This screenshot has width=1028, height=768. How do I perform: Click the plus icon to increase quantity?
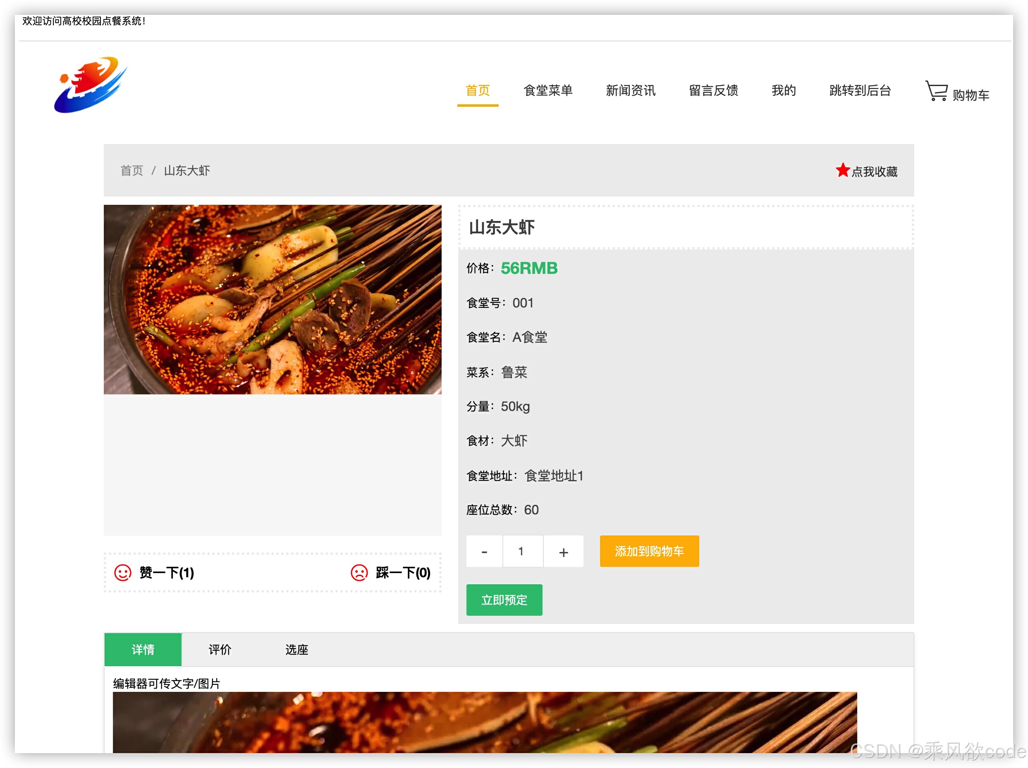tap(563, 551)
